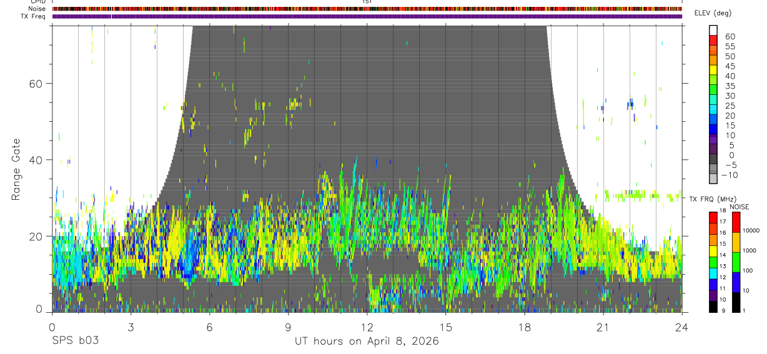Click the Noise row label at the top

[37, 9]
